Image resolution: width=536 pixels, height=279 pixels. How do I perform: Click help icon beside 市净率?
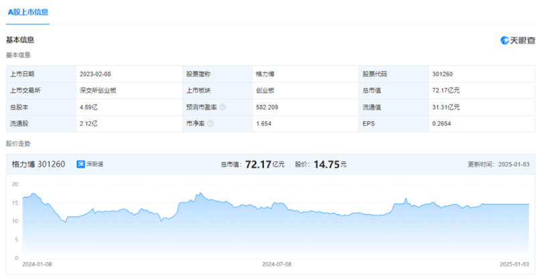210,123
